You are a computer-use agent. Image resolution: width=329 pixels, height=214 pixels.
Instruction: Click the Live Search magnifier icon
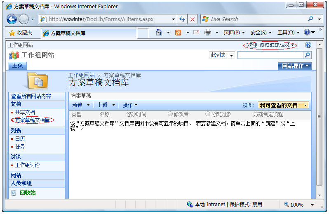pyautogui.click(x=310, y=19)
